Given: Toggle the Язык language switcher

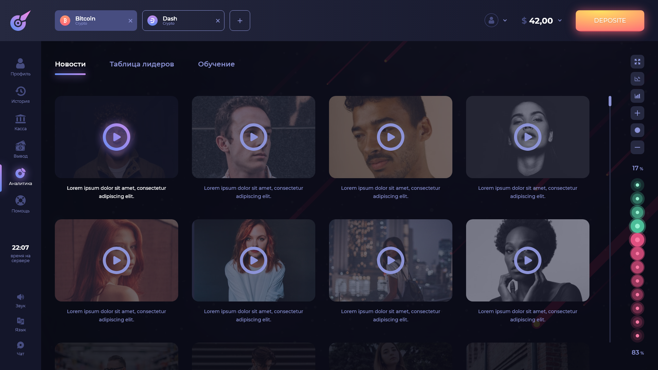Looking at the screenshot, I should [21, 321].
